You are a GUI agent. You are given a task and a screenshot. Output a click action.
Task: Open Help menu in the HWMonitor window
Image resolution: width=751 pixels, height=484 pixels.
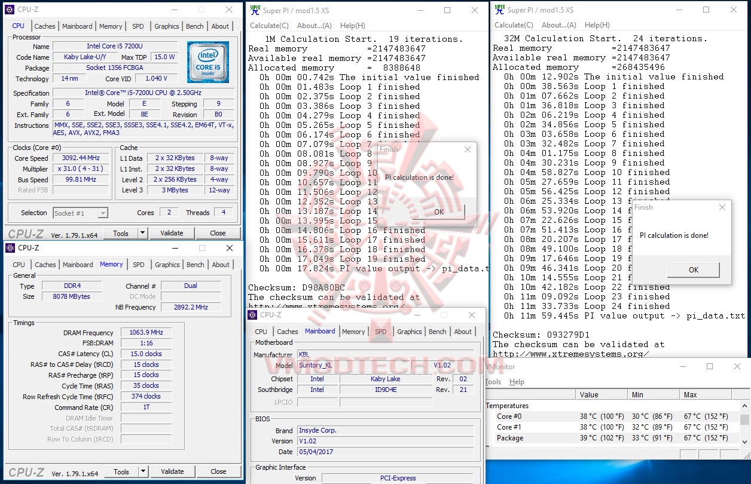pos(517,382)
